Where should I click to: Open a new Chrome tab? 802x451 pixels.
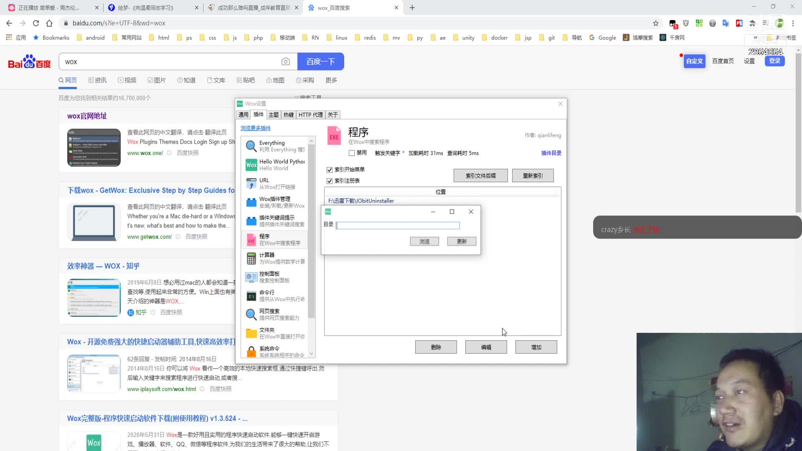[412, 8]
